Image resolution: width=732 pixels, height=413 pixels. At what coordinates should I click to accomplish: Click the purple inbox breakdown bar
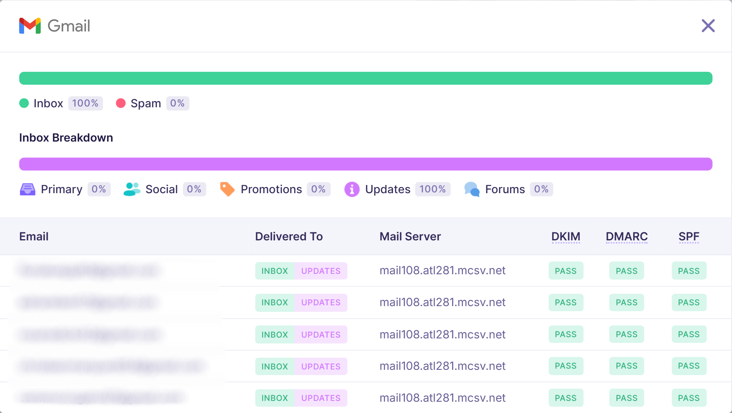click(x=366, y=164)
